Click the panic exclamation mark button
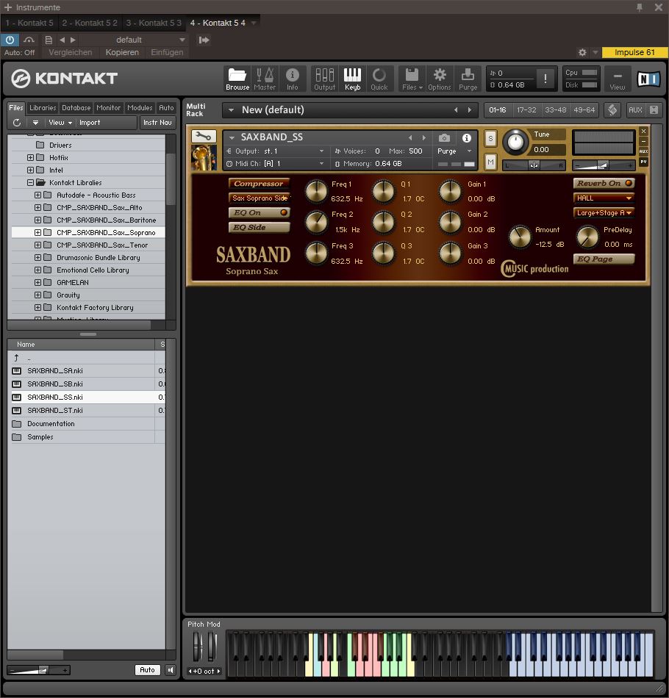 point(545,79)
